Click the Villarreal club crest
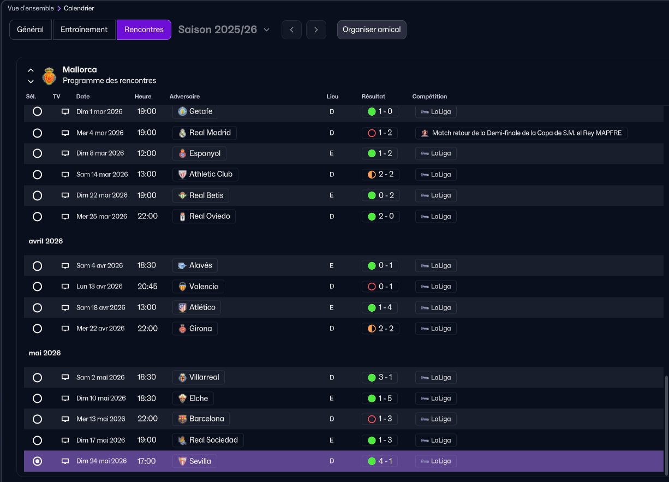 (x=182, y=378)
